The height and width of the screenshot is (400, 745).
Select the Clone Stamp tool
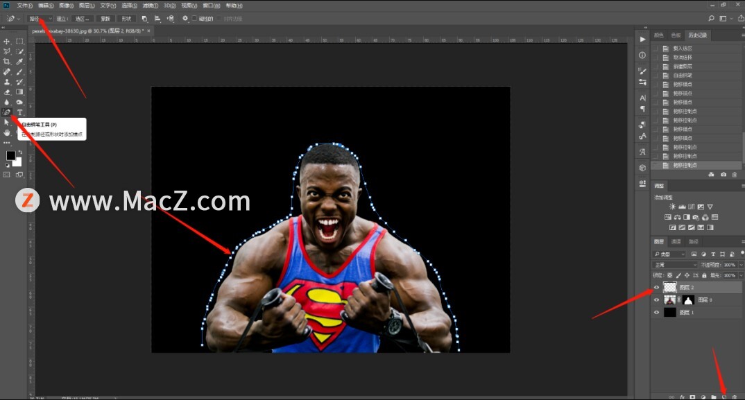coord(7,82)
